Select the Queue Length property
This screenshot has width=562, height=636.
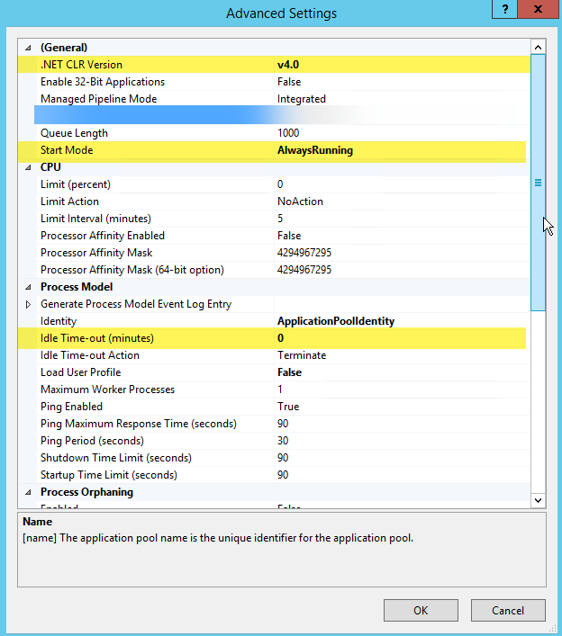(x=75, y=133)
